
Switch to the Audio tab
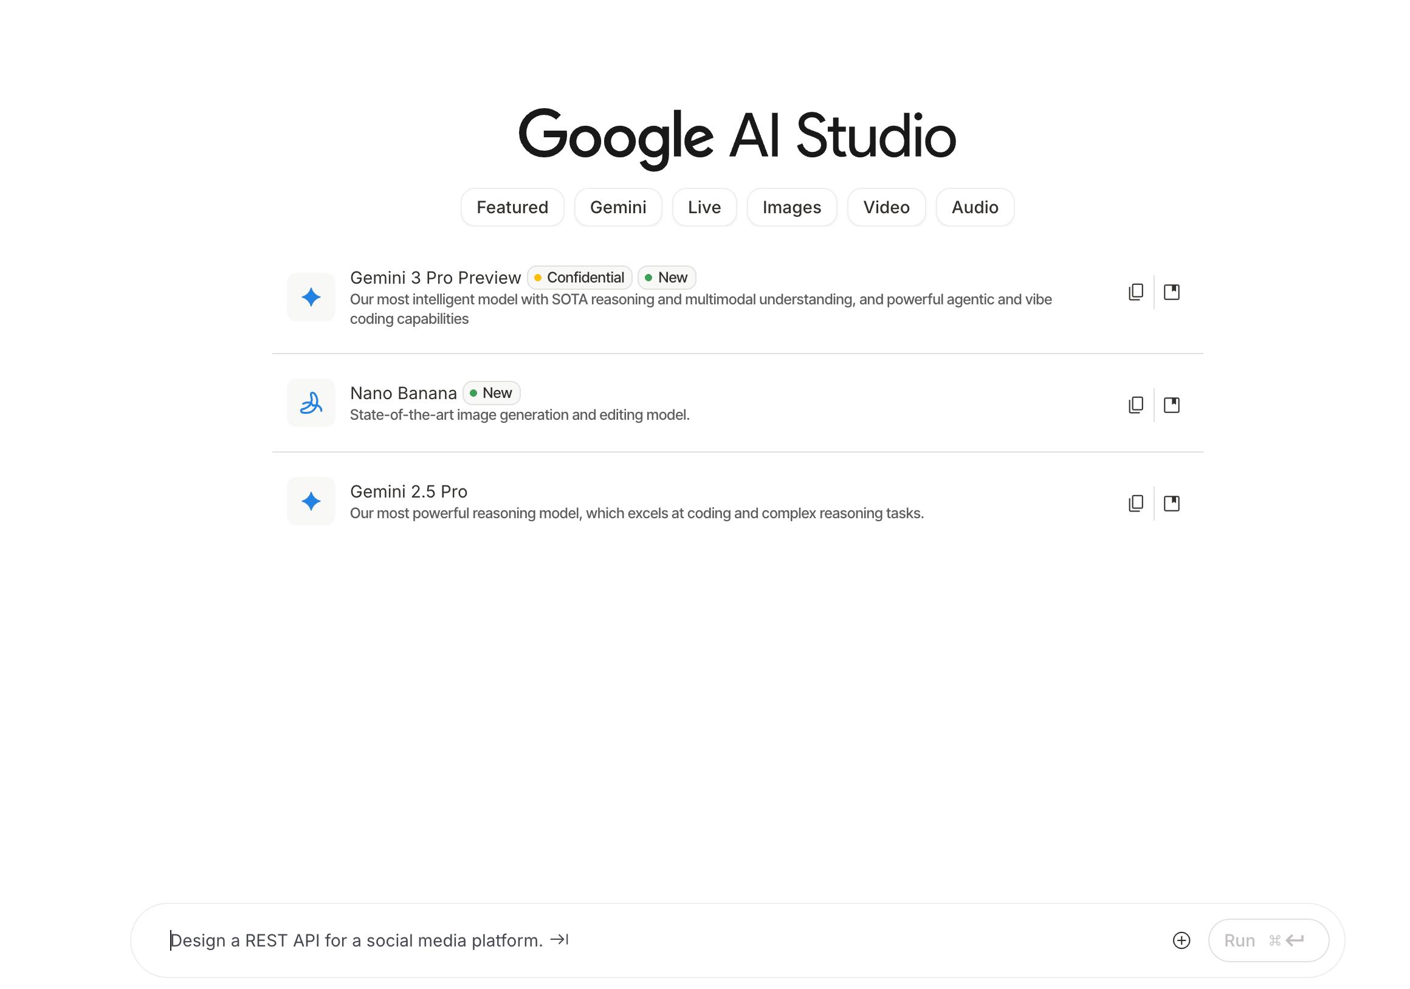pyautogui.click(x=975, y=208)
